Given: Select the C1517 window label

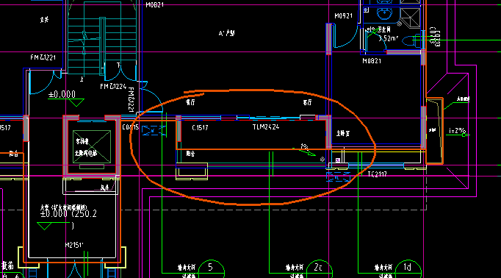Looking at the screenshot, I should coord(201,128).
